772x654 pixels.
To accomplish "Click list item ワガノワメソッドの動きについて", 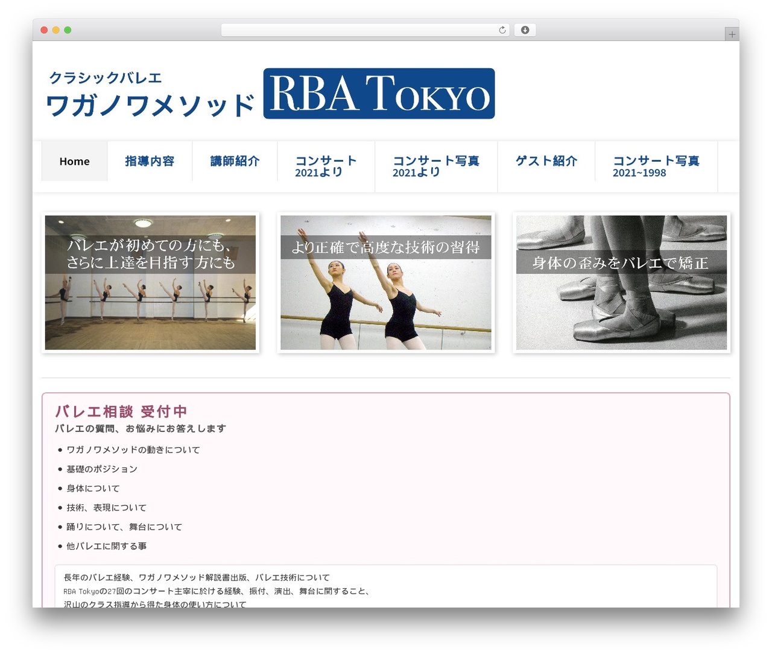I will 133,450.
